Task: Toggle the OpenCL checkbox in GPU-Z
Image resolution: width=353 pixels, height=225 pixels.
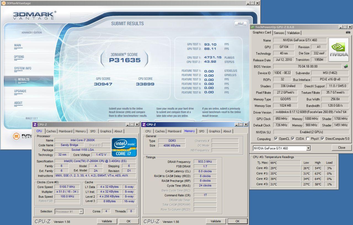Action: coord(276,139)
